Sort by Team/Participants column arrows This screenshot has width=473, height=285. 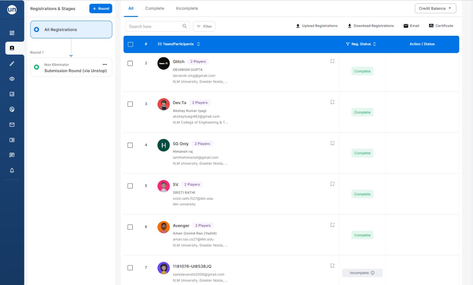(x=198, y=44)
